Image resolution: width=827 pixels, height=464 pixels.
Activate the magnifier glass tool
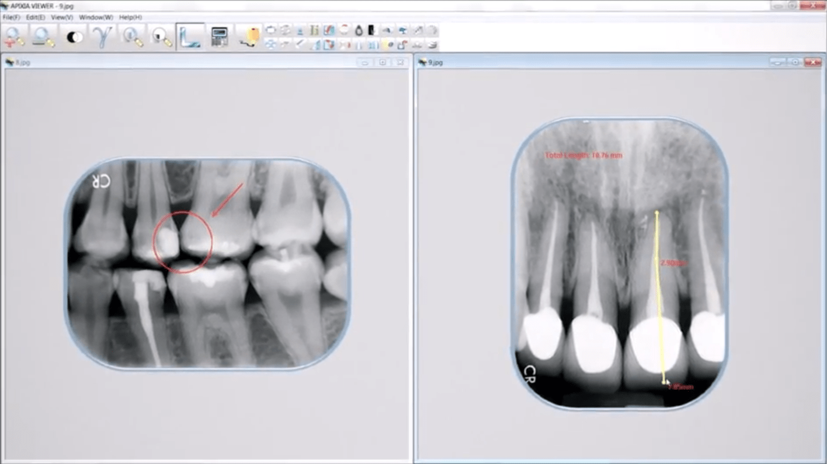tap(131, 35)
